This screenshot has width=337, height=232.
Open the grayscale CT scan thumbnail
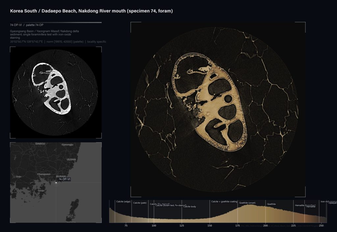(x=56, y=92)
